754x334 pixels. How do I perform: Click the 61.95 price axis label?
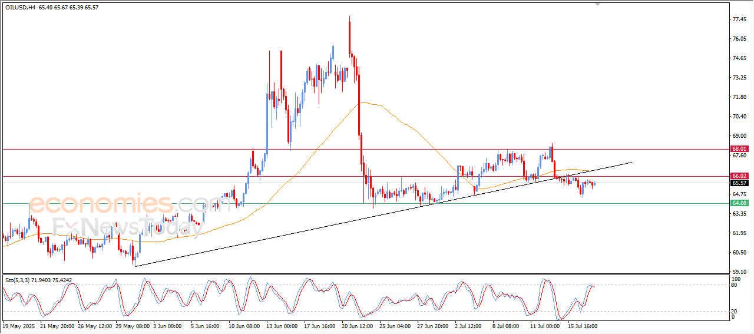coord(740,233)
